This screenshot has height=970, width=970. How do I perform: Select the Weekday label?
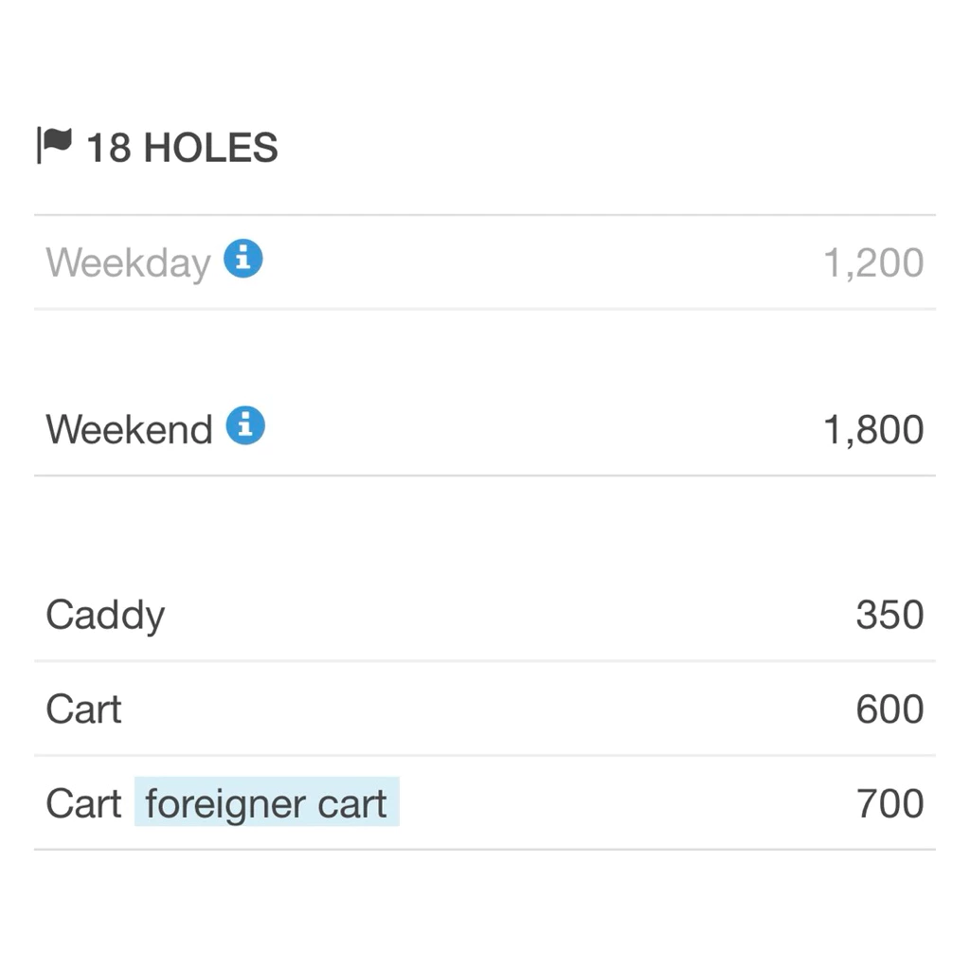click(x=128, y=263)
